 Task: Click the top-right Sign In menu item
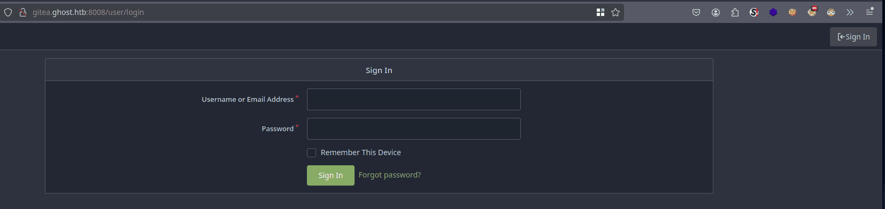pos(853,37)
